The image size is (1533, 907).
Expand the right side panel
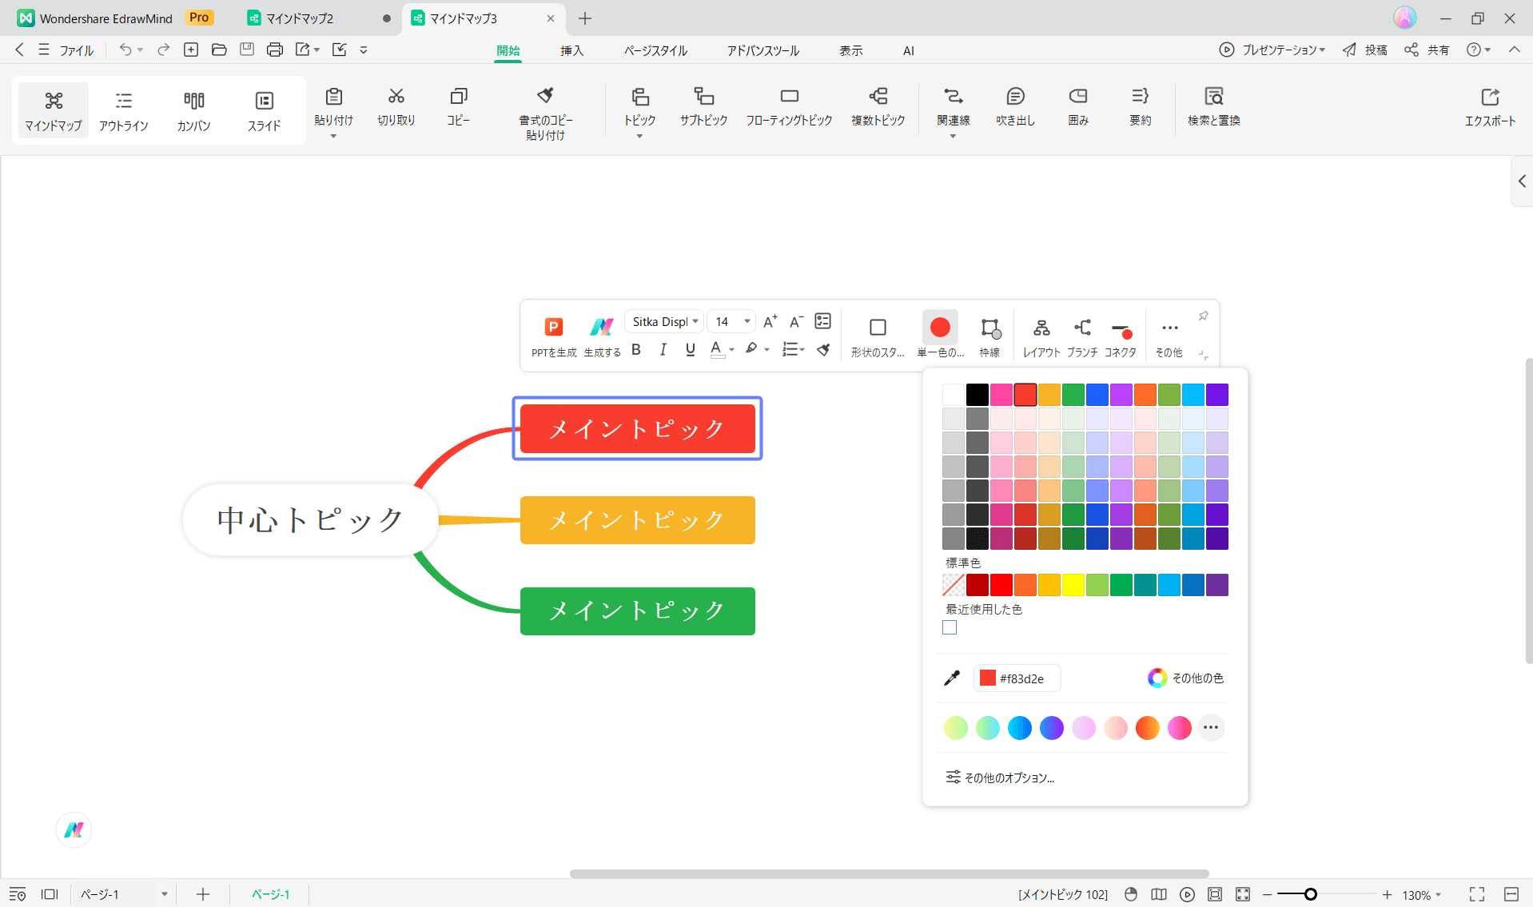pos(1522,181)
